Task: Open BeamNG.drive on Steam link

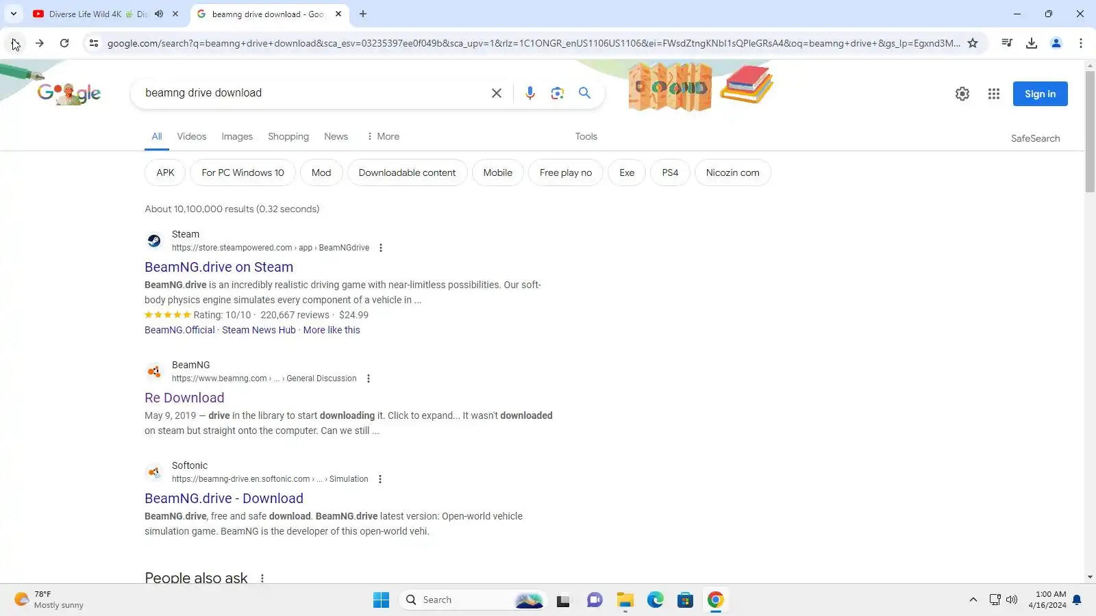Action: click(219, 267)
